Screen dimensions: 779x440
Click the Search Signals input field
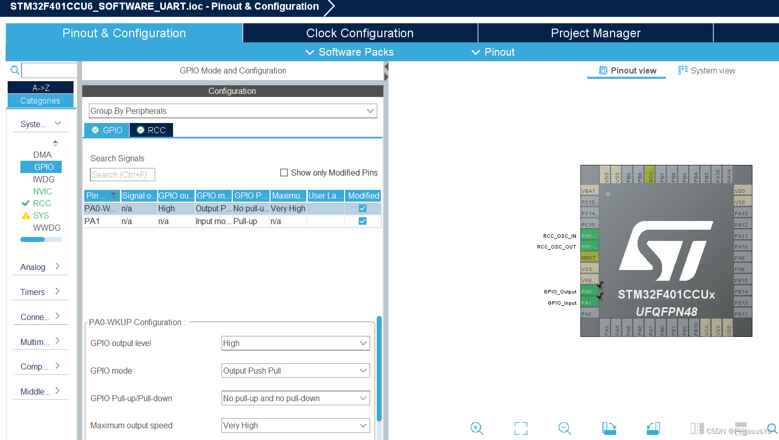pos(123,175)
